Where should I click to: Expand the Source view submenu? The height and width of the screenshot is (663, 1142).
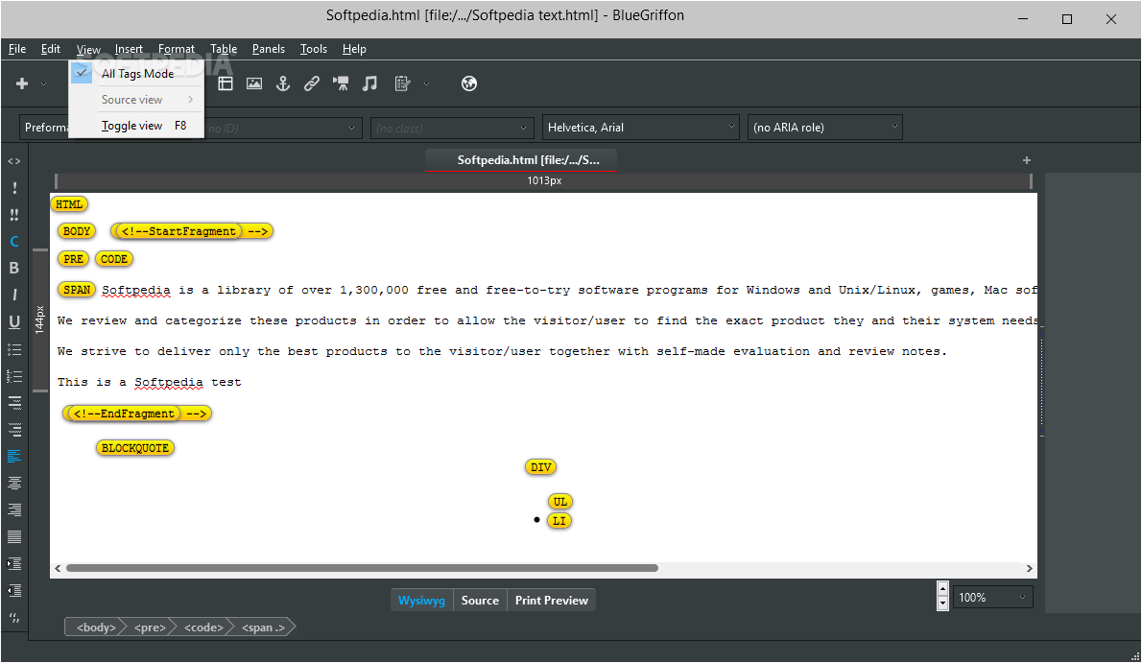pyautogui.click(x=136, y=100)
